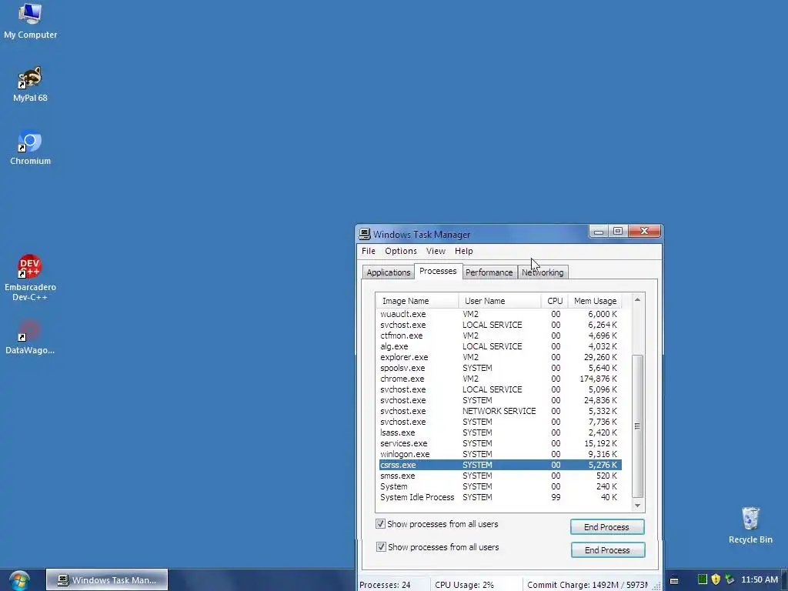This screenshot has height=591, width=788.
Task: Select svchost.exe row using 24,836 K
Action: coord(500,400)
